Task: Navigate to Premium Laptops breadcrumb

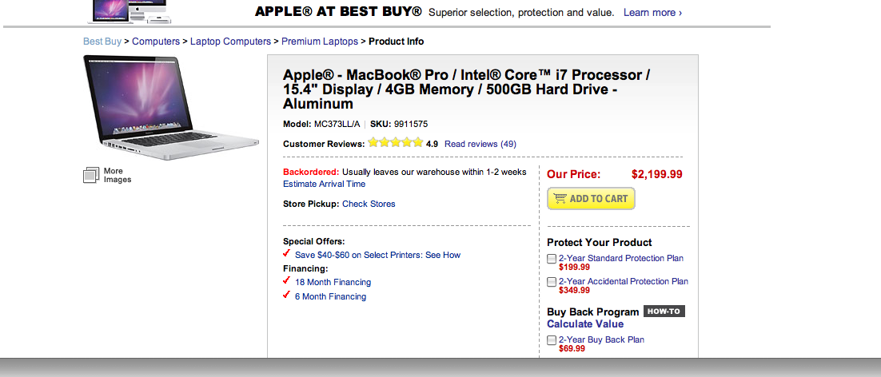Action: (320, 42)
